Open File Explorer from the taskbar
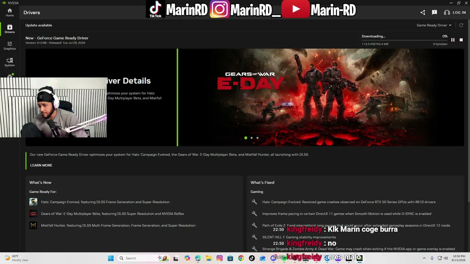Screen dimensions: 470x264 coord(209,258)
